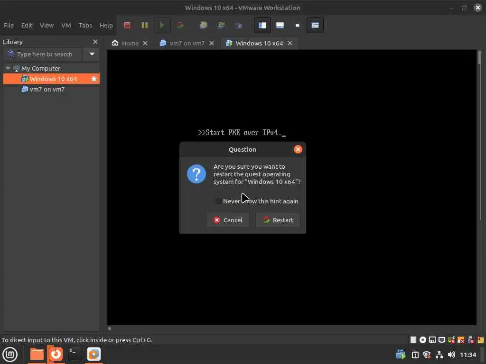Image resolution: width=486 pixels, height=364 pixels.
Task: Close the Library panel
Action: [x=95, y=42]
